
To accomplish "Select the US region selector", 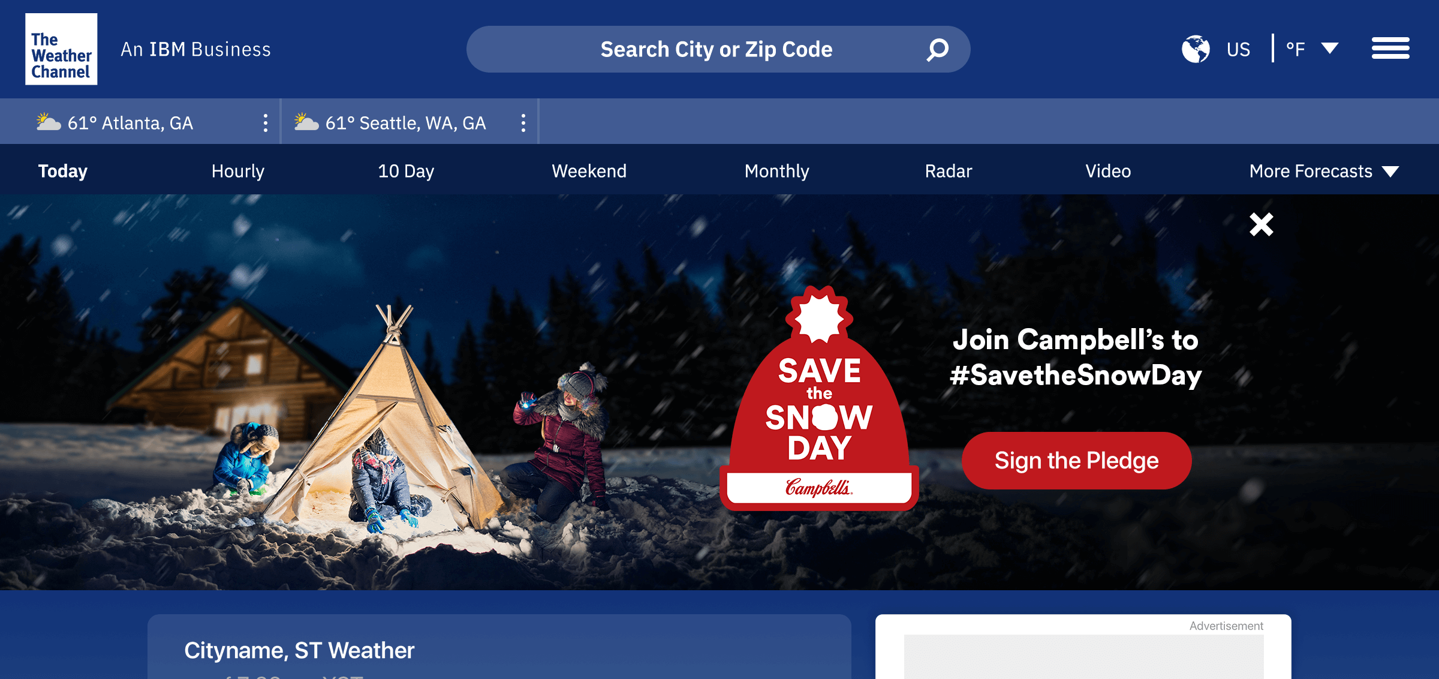I will 1238,49.
